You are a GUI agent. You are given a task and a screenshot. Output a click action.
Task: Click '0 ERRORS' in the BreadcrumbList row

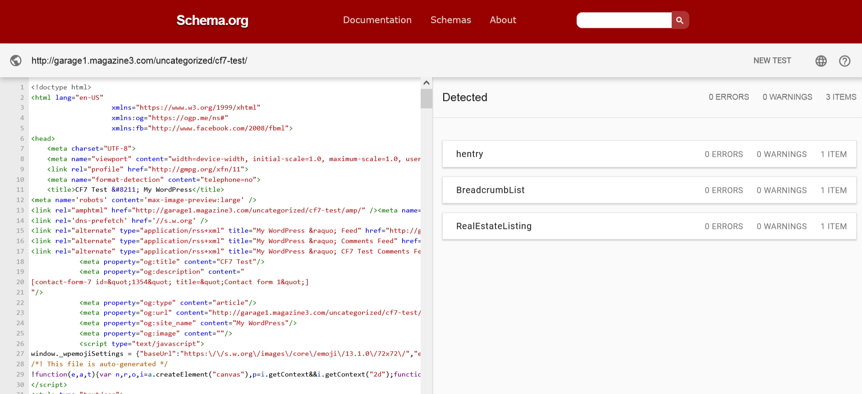click(x=724, y=190)
